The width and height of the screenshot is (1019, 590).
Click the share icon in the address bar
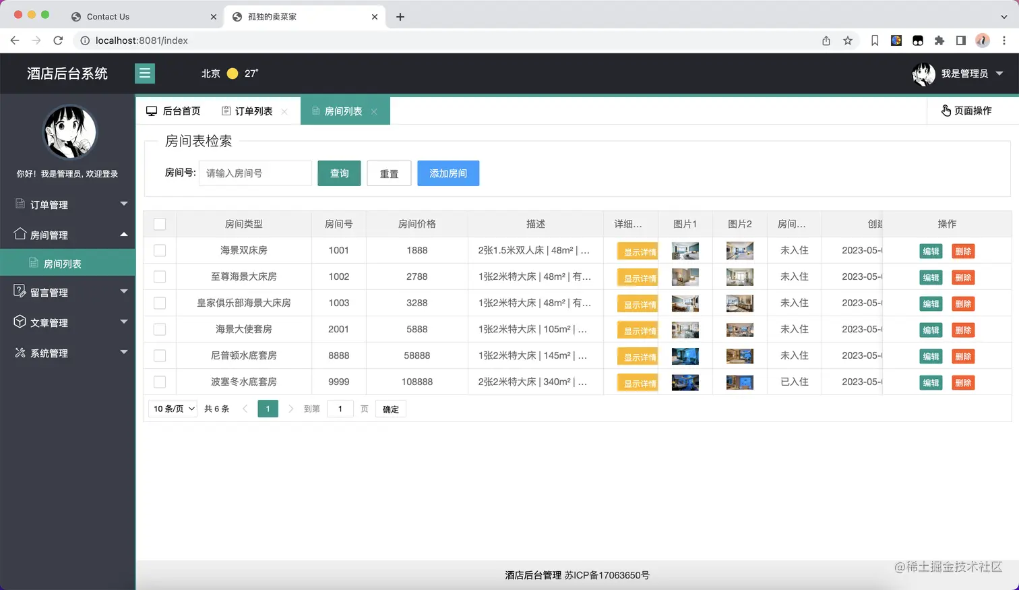point(826,40)
